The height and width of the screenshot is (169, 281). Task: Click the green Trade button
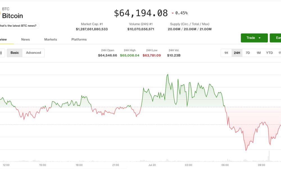(254, 38)
